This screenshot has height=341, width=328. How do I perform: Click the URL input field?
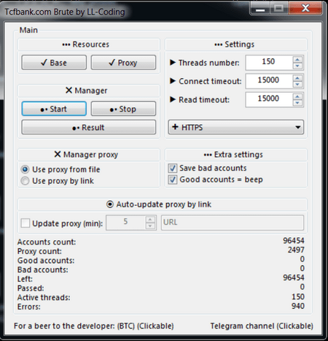[x=233, y=223]
